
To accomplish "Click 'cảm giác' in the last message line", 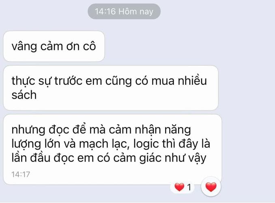I will click(x=137, y=158).
